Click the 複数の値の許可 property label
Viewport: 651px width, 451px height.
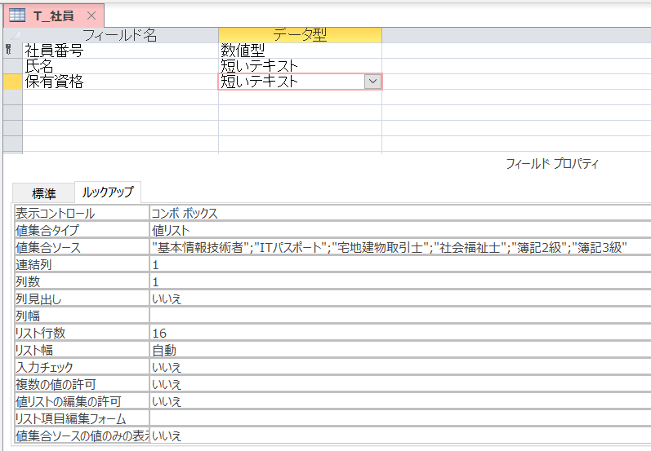click(82, 384)
